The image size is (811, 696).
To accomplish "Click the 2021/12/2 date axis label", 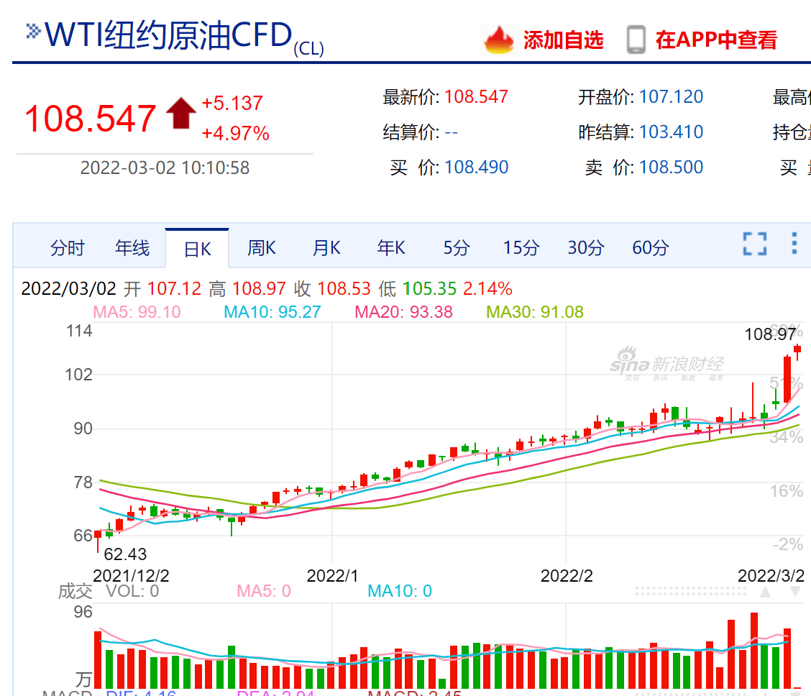I will click(131, 575).
